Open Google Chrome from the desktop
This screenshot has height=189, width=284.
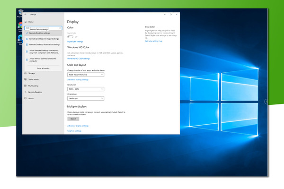20,26
